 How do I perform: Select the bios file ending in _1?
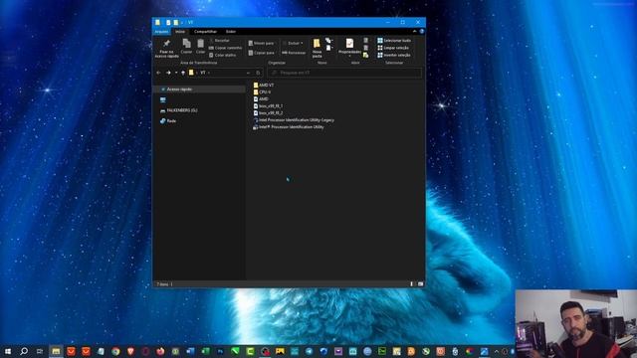coord(268,106)
